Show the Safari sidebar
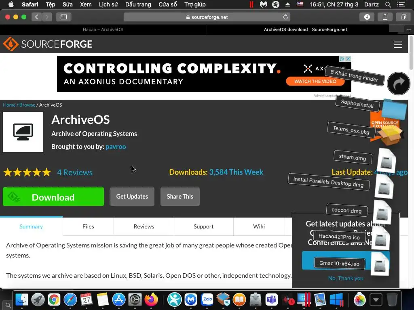Viewport: 414px width, 310px height. 63,17
